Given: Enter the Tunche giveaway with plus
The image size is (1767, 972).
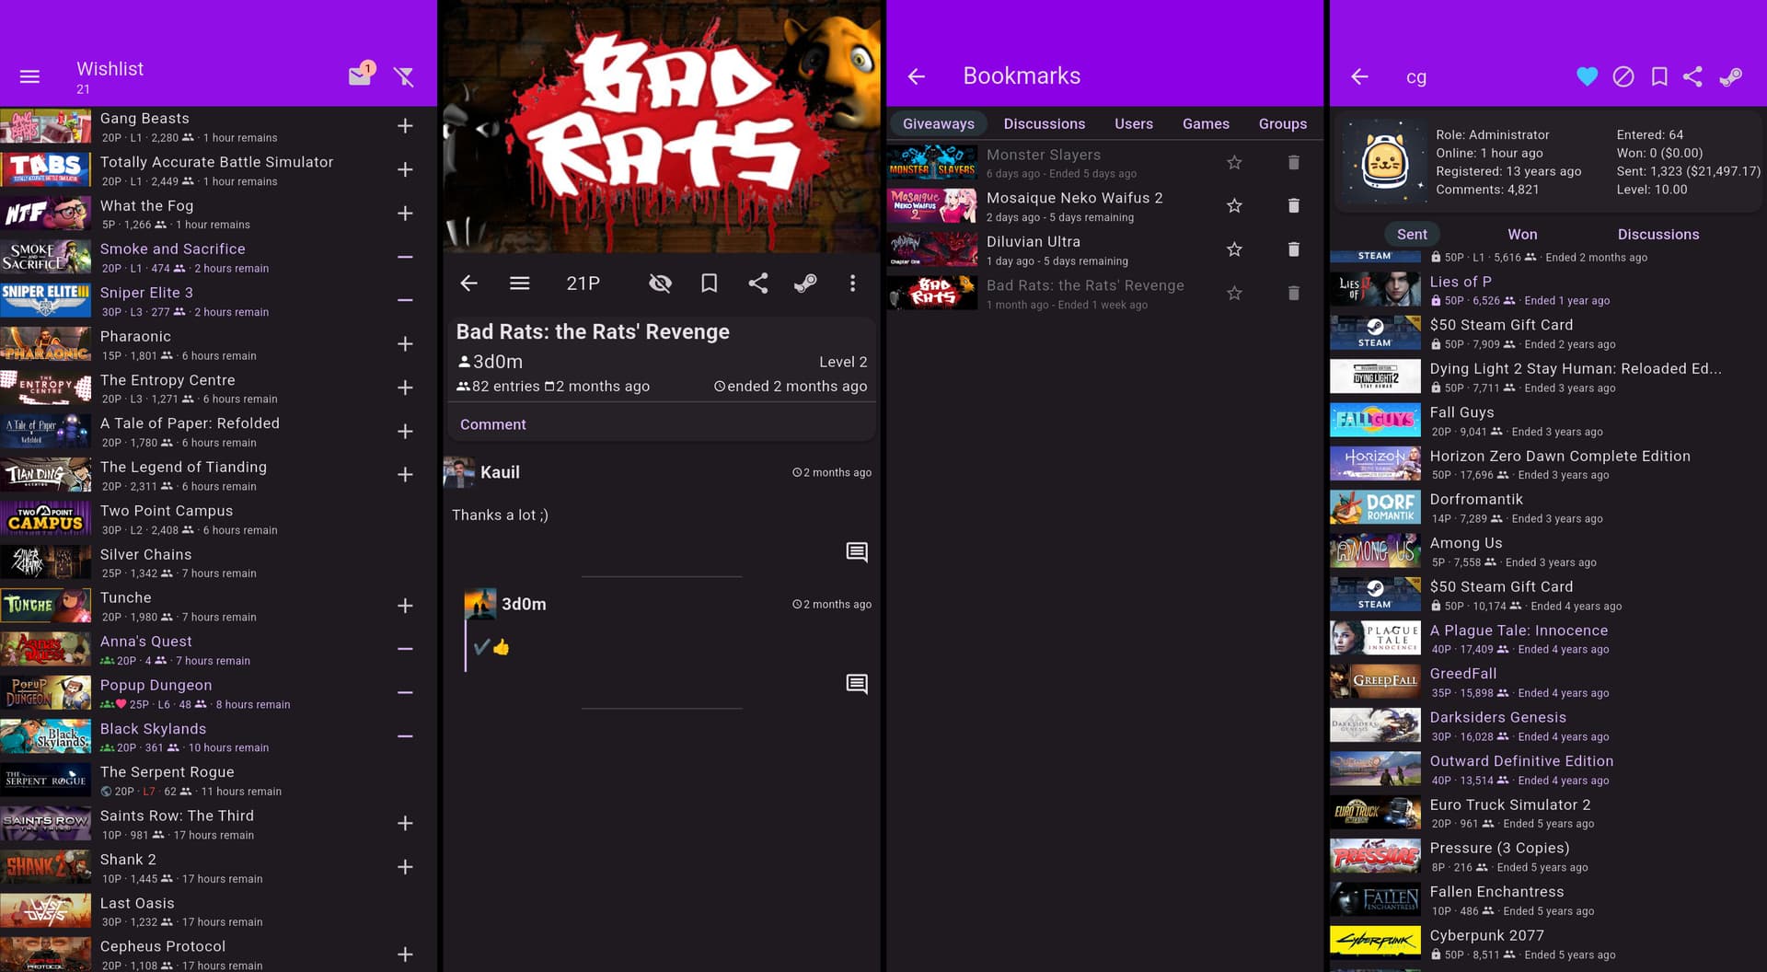Looking at the screenshot, I should pyautogui.click(x=405, y=606).
